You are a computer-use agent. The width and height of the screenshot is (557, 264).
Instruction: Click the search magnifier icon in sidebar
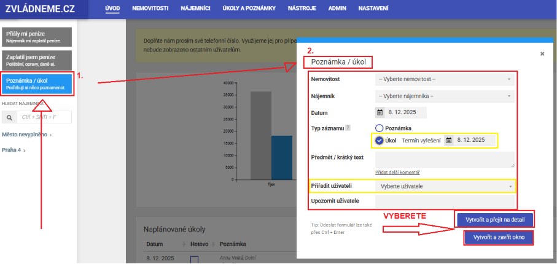click(x=9, y=117)
